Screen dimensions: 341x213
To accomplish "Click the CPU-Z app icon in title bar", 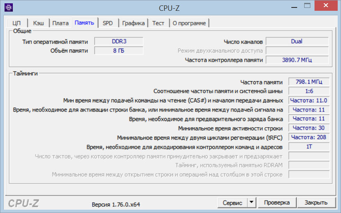I will (x=9, y=7).
